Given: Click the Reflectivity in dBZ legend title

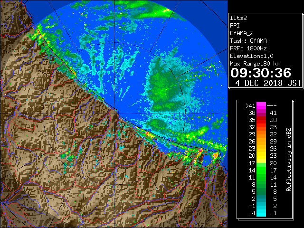Looking at the screenshot, I should 289,160.
